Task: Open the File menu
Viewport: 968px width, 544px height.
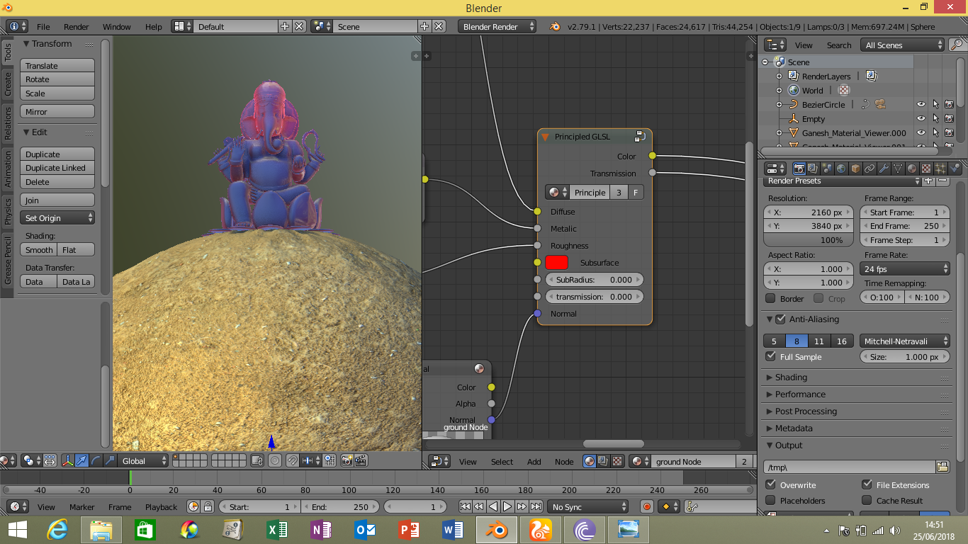Action: [43, 27]
